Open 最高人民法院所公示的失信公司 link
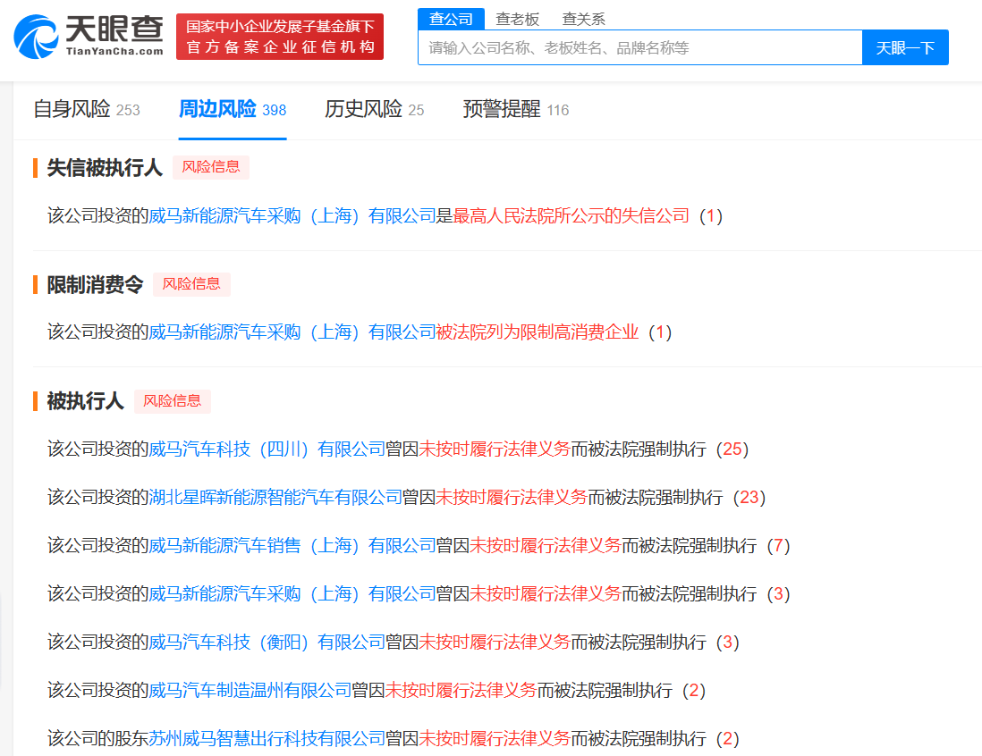 tap(571, 216)
